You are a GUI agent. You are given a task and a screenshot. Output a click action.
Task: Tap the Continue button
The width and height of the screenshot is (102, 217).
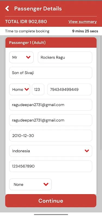pyautogui.click(x=51, y=201)
